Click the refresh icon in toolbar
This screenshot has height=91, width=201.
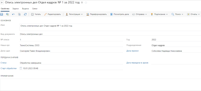pyautogui.click(x=25, y=14)
